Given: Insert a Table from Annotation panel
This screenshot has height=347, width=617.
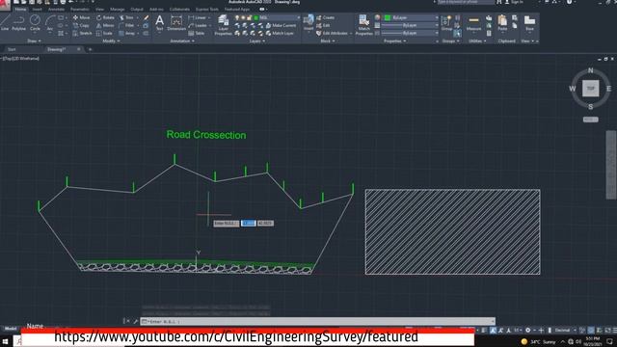Looking at the screenshot, I should point(197,34).
